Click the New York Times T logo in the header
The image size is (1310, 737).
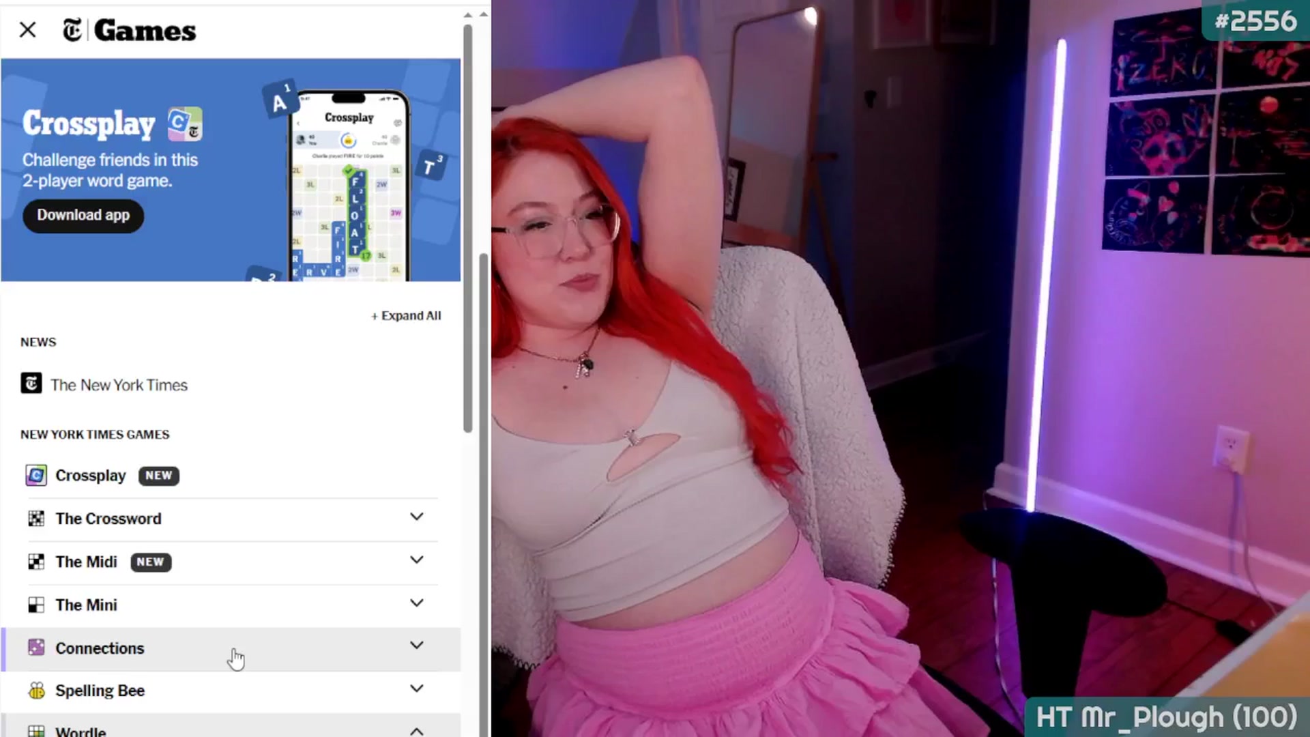tap(72, 30)
